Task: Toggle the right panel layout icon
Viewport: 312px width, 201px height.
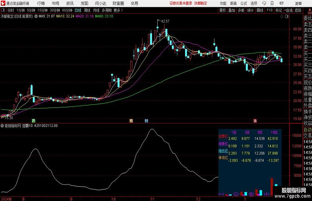Action: tap(287, 16)
